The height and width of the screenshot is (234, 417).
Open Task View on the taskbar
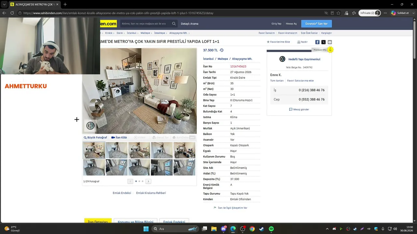(x=205, y=229)
